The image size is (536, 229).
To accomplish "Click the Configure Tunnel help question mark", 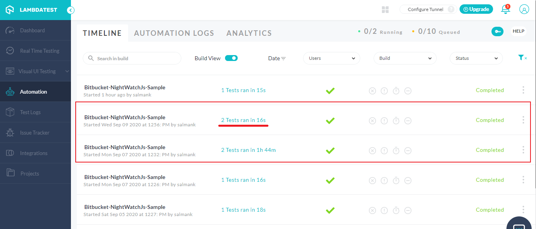I will click(451, 9).
